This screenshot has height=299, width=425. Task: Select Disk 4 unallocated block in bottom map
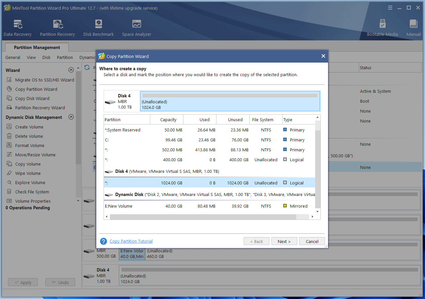pos(269,276)
